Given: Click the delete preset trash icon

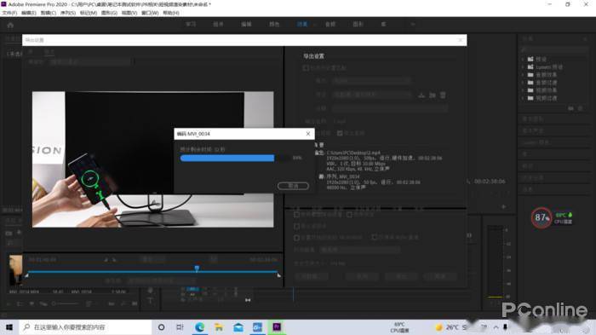Looking at the screenshot, I should pos(443,95).
